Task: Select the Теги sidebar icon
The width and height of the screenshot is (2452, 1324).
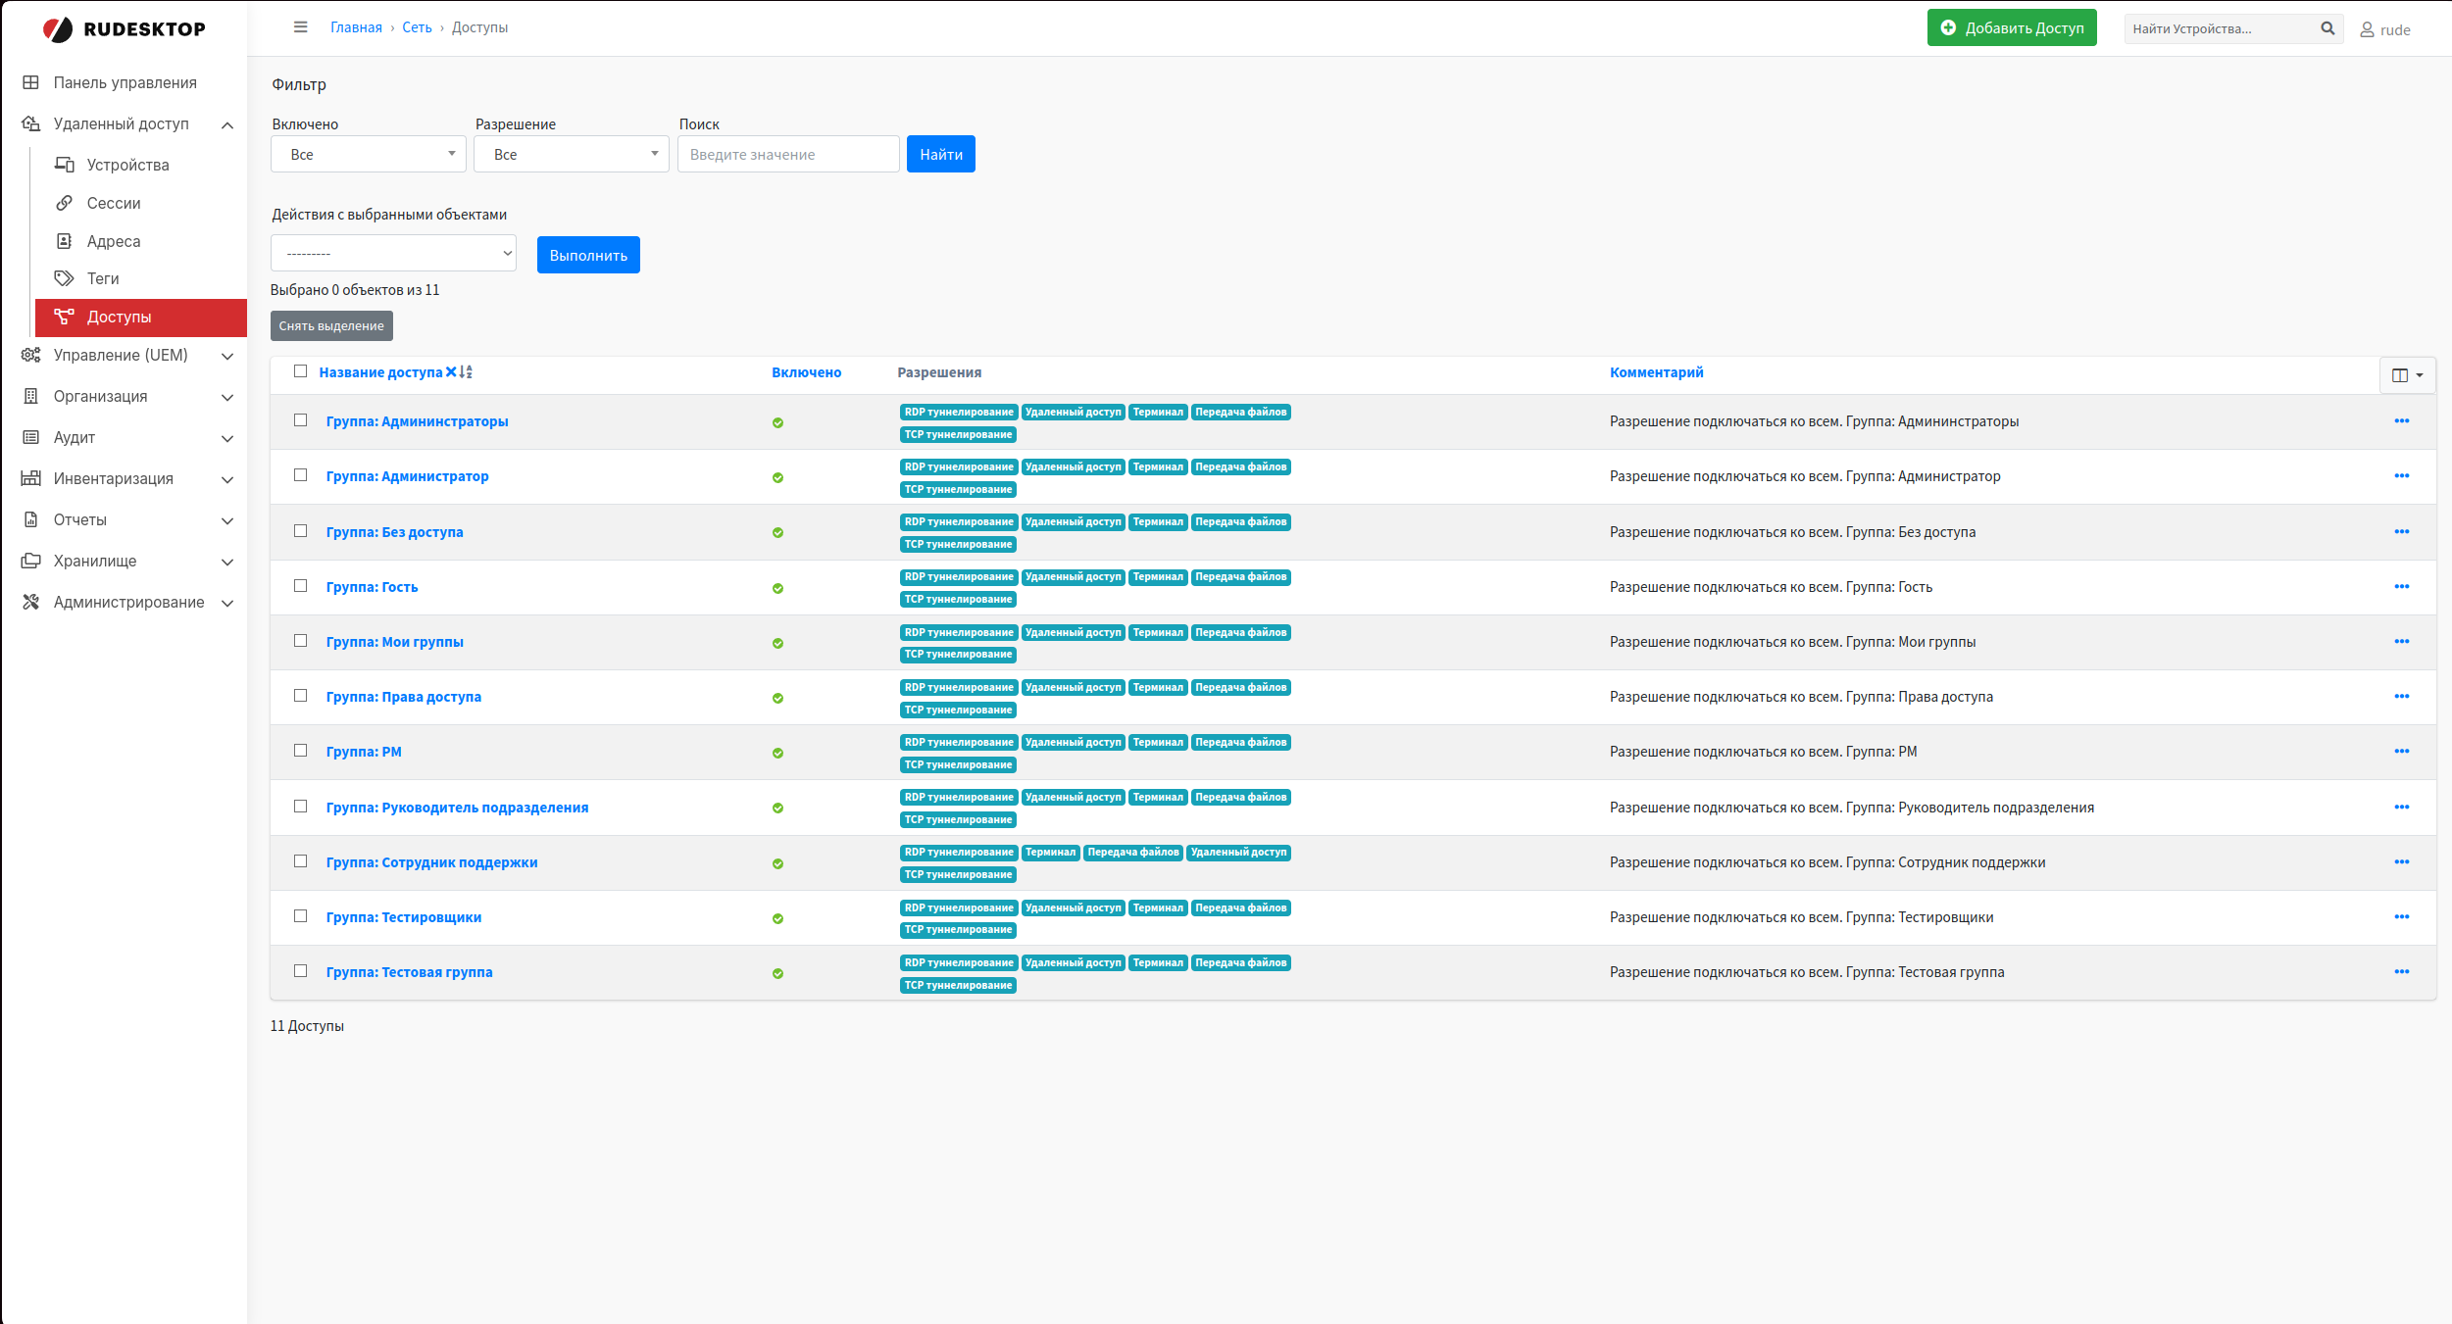Action: point(65,278)
